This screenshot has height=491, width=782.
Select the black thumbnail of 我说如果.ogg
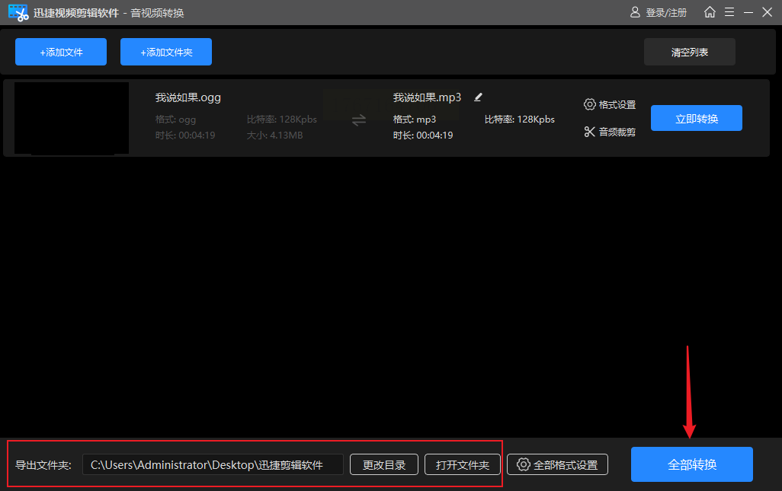pyautogui.click(x=72, y=118)
